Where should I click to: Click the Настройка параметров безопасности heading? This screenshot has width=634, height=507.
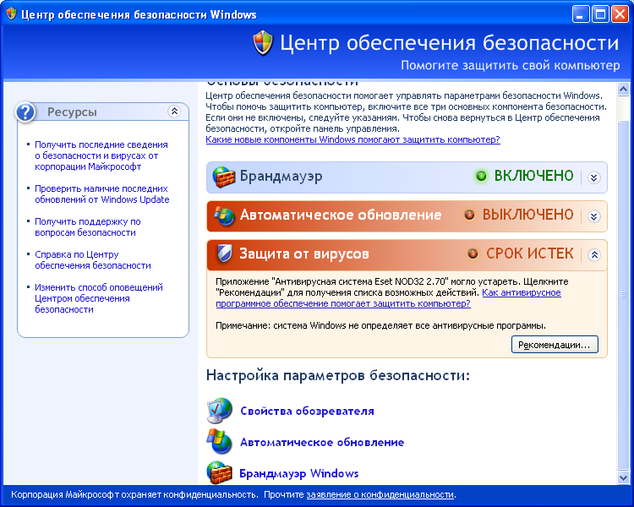pyautogui.click(x=338, y=375)
